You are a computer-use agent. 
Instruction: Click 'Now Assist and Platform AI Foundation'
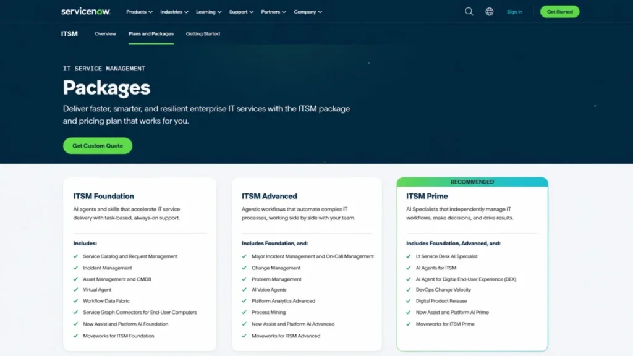(125, 324)
